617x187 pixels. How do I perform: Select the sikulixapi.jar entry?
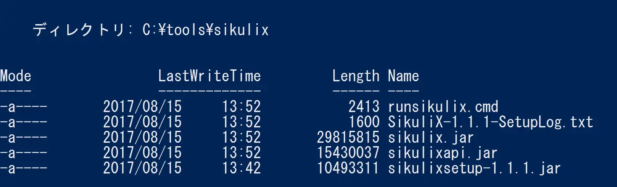(x=443, y=153)
